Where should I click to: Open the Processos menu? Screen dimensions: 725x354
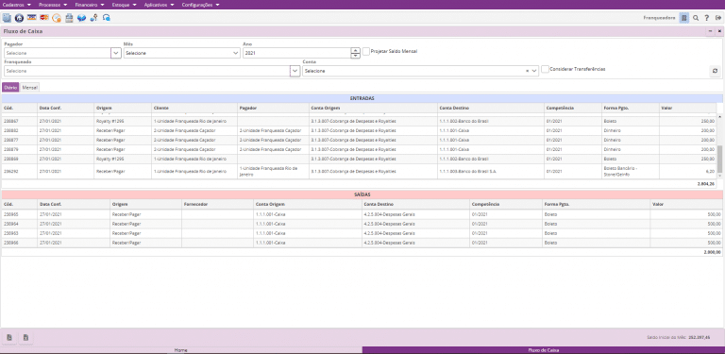click(x=53, y=5)
